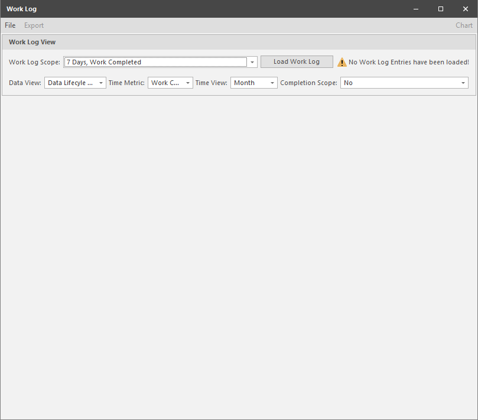The image size is (478, 420).
Task: Click the Work Log title bar text
Action: [x=22, y=9]
